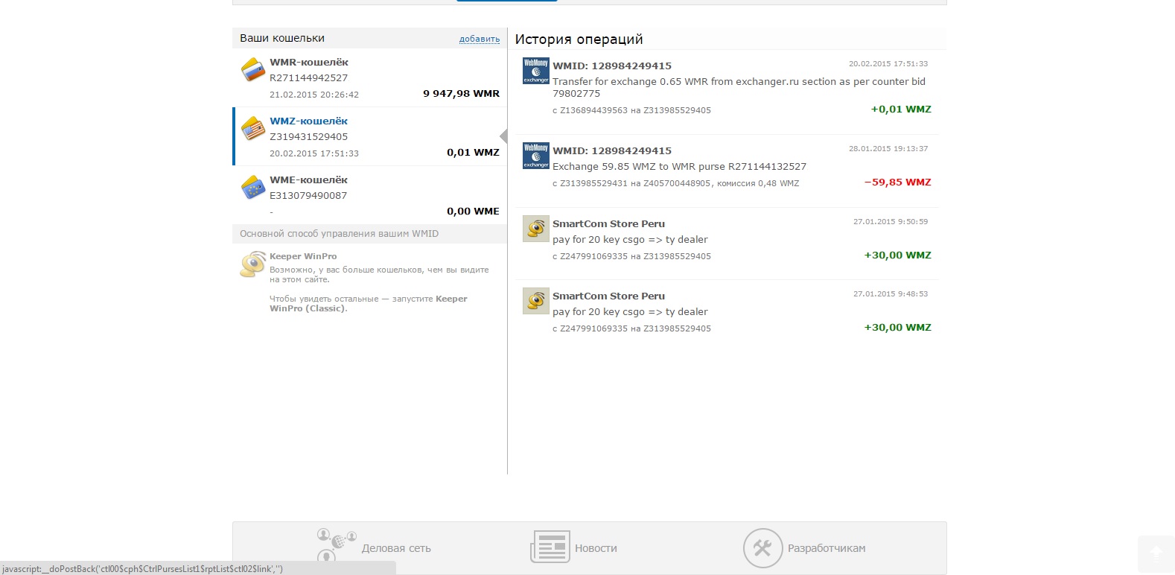This screenshot has height=575, width=1175.
Task: Click the Keeper WinPro icon
Action: pyautogui.click(x=253, y=264)
